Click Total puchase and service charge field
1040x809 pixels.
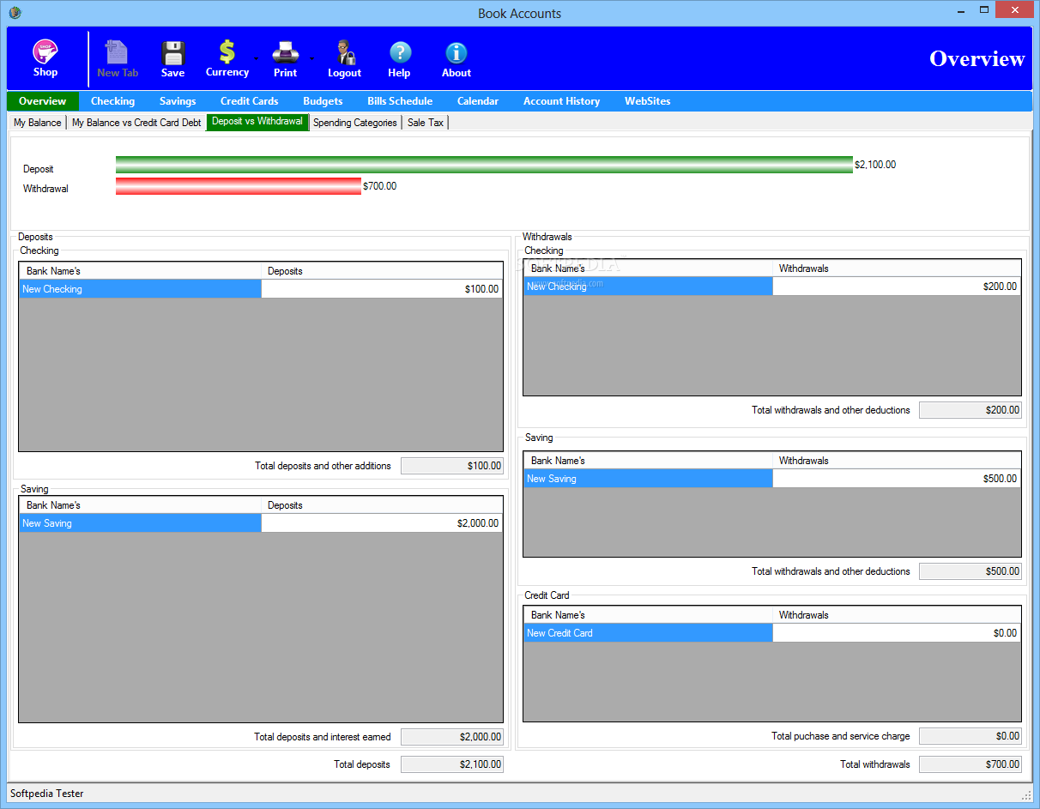pyautogui.click(x=970, y=736)
